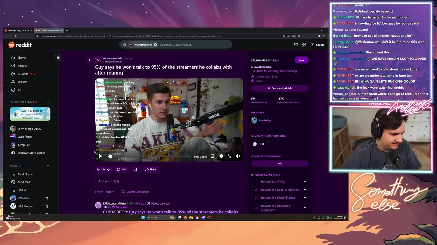Bookmark page with browser star icon
437x245 pixels.
pos(299,36)
